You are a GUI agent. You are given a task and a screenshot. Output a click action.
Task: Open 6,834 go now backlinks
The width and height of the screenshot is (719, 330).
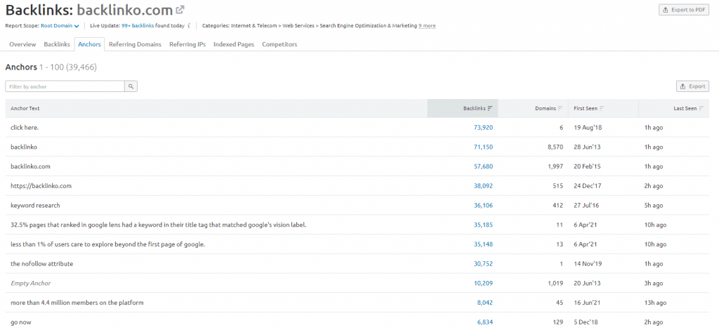click(x=485, y=322)
